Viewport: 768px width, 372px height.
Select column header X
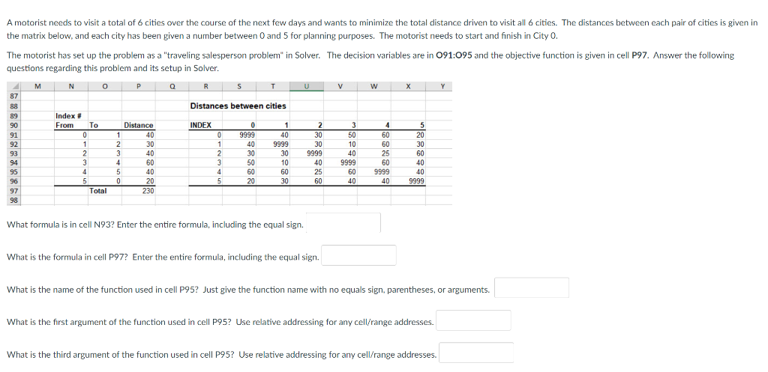click(x=407, y=87)
